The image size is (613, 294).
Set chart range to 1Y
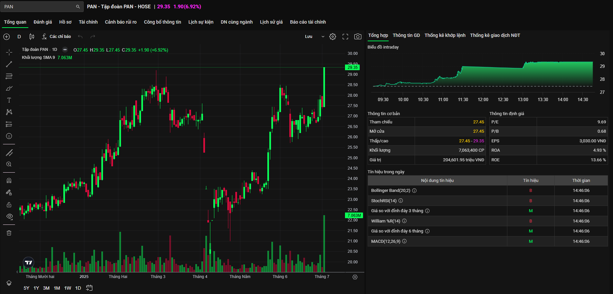36,288
